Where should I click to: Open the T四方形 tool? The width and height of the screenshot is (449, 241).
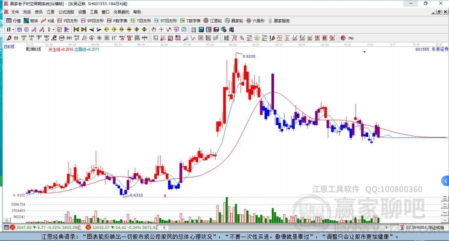click(x=141, y=21)
